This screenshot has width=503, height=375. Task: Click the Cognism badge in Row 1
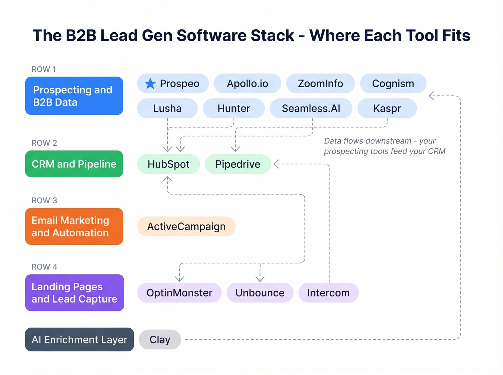(393, 83)
